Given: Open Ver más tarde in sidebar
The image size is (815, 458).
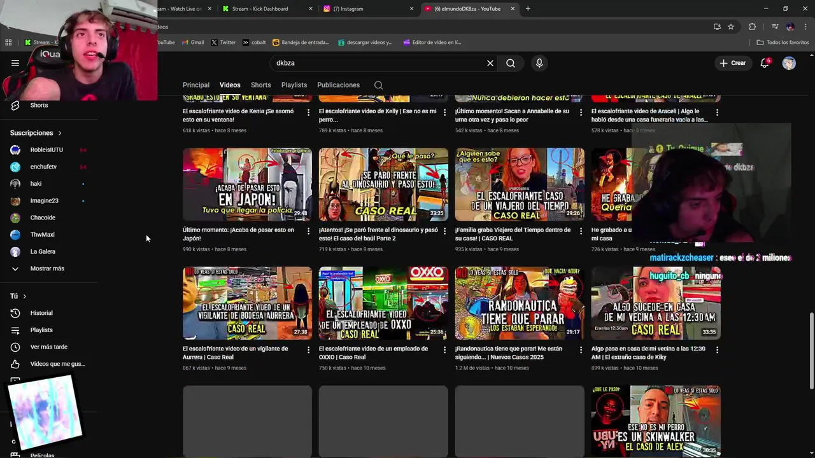Looking at the screenshot, I should tap(48, 347).
